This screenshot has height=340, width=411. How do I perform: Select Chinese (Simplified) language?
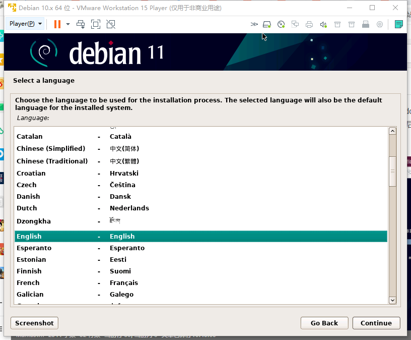[201, 149]
